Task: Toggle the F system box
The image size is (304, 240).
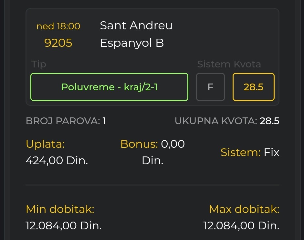Action: point(210,87)
